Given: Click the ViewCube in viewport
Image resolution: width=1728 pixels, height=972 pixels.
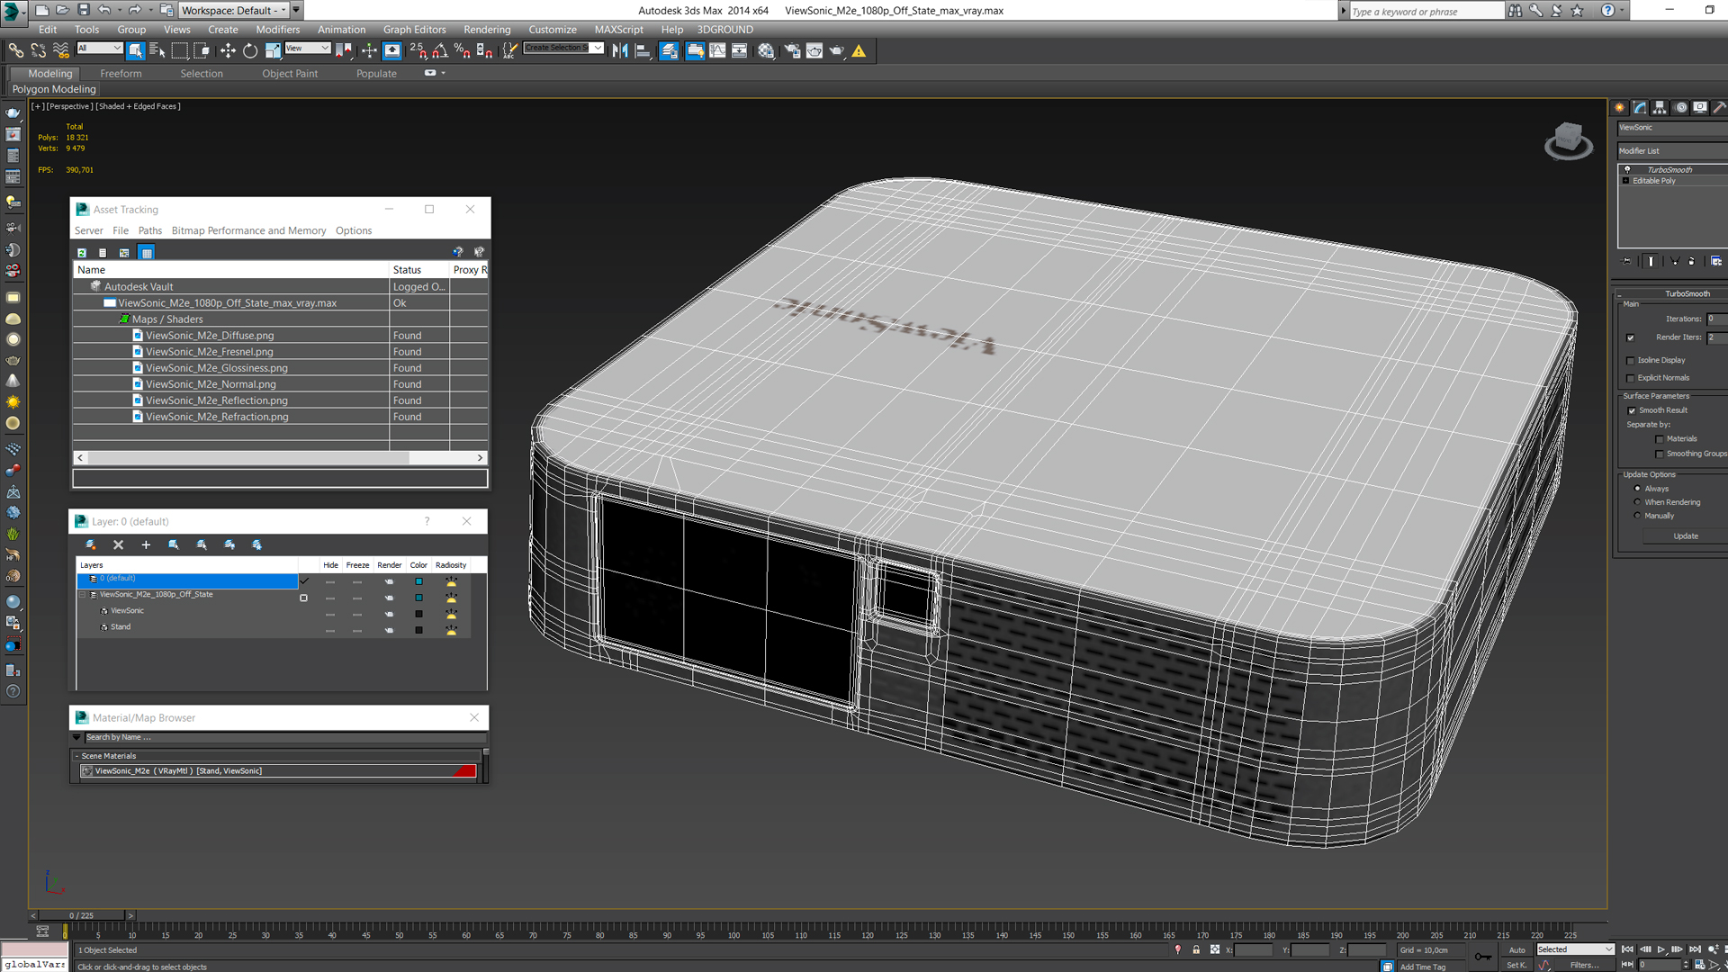Looking at the screenshot, I should pyautogui.click(x=1568, y=141).
